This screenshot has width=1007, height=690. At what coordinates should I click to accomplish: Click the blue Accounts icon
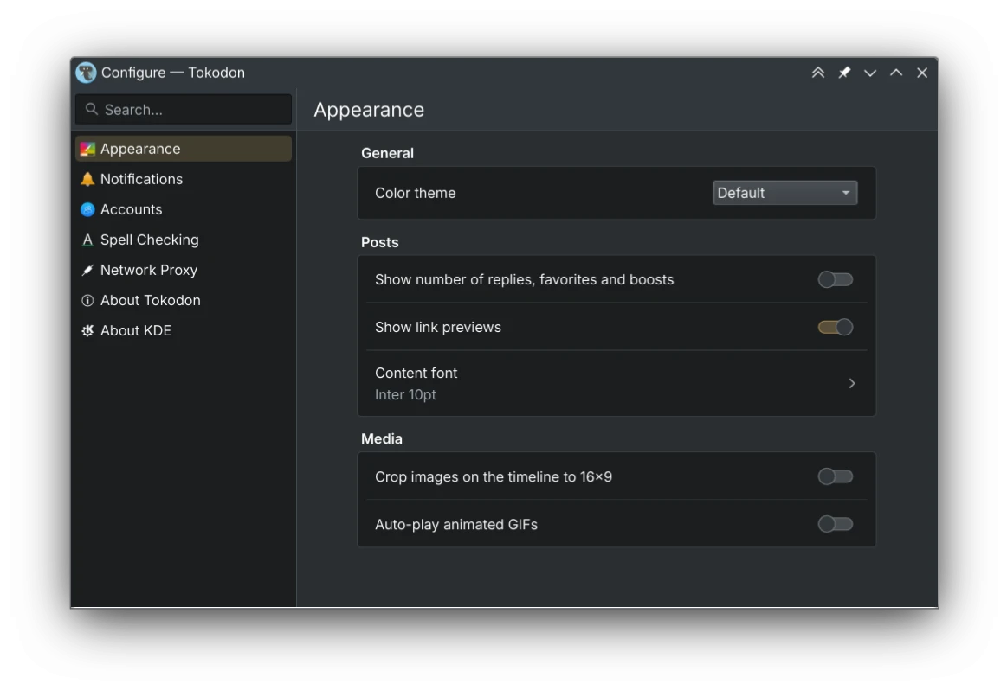point(87,210)
